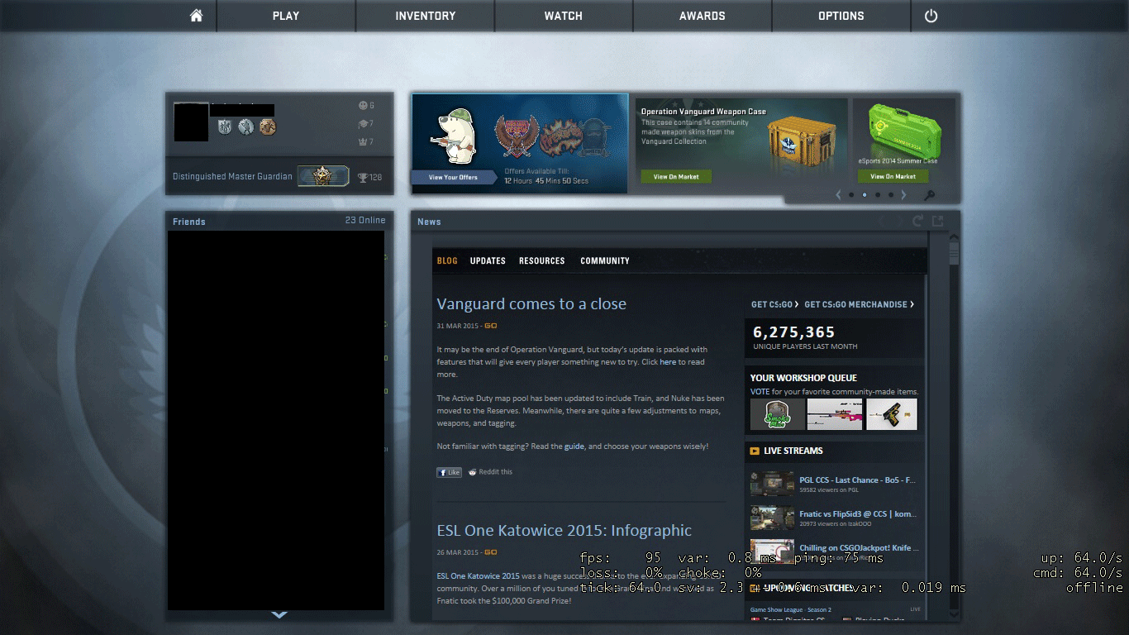Click the '23 Online' friends count

coord(365,220)
